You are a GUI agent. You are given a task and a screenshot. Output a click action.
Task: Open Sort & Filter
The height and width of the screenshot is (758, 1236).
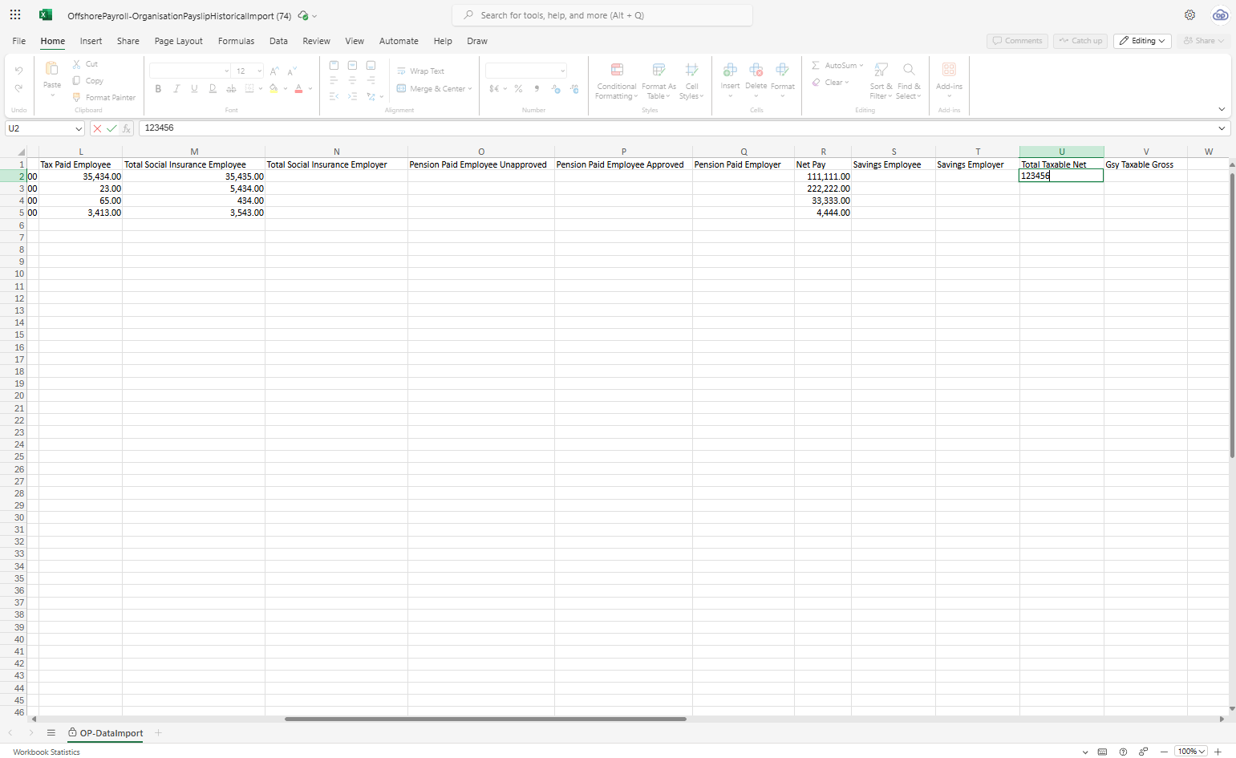pyautogui.click(x=881, y=81)
